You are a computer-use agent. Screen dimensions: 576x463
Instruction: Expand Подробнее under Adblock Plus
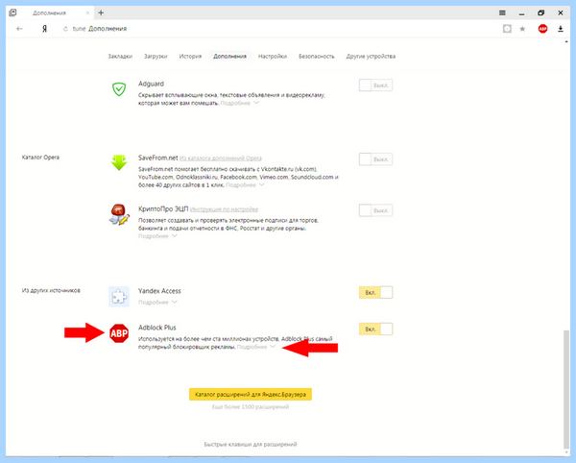point(256,347)
